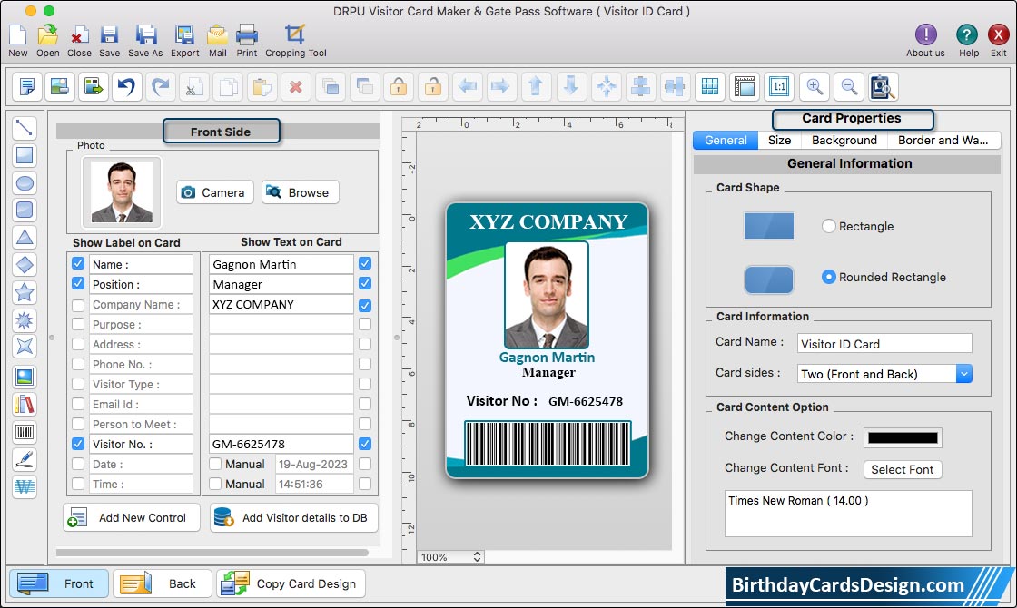Click the horizontal scrollbar under Front Side panel
Viewport: 1017px width, 608px height.
coord(212,553)
